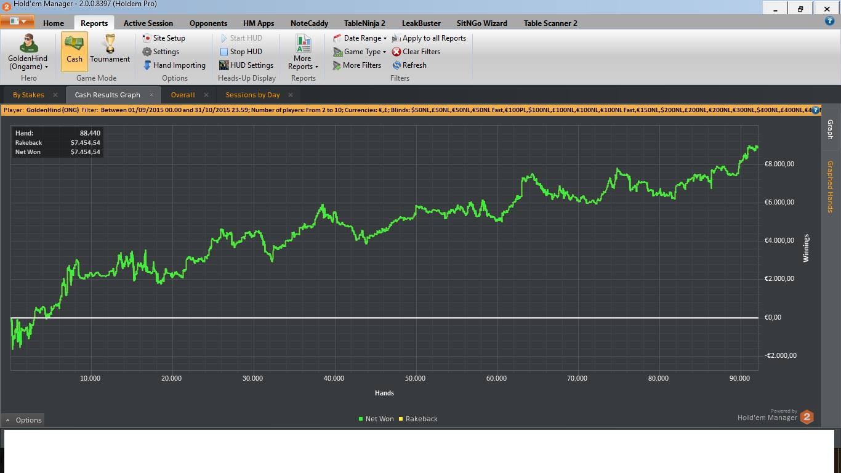Image resolution: width=841 pixels, height=473 pixels.
Task: Click Apply to all Reports
Action: [429, 38]
